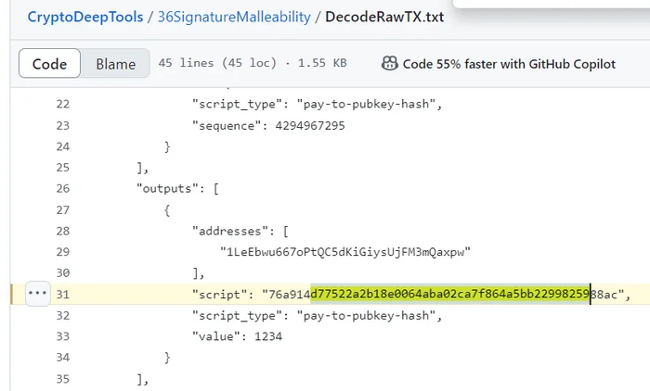The image size is (650, 391).
Task: Open the 36SignatureMalleability folder link
Action: pyautogui.click(x=234, y=17)
